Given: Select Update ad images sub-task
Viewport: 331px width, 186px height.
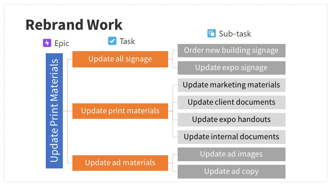Looking at the screenshot, I should 231,154.
